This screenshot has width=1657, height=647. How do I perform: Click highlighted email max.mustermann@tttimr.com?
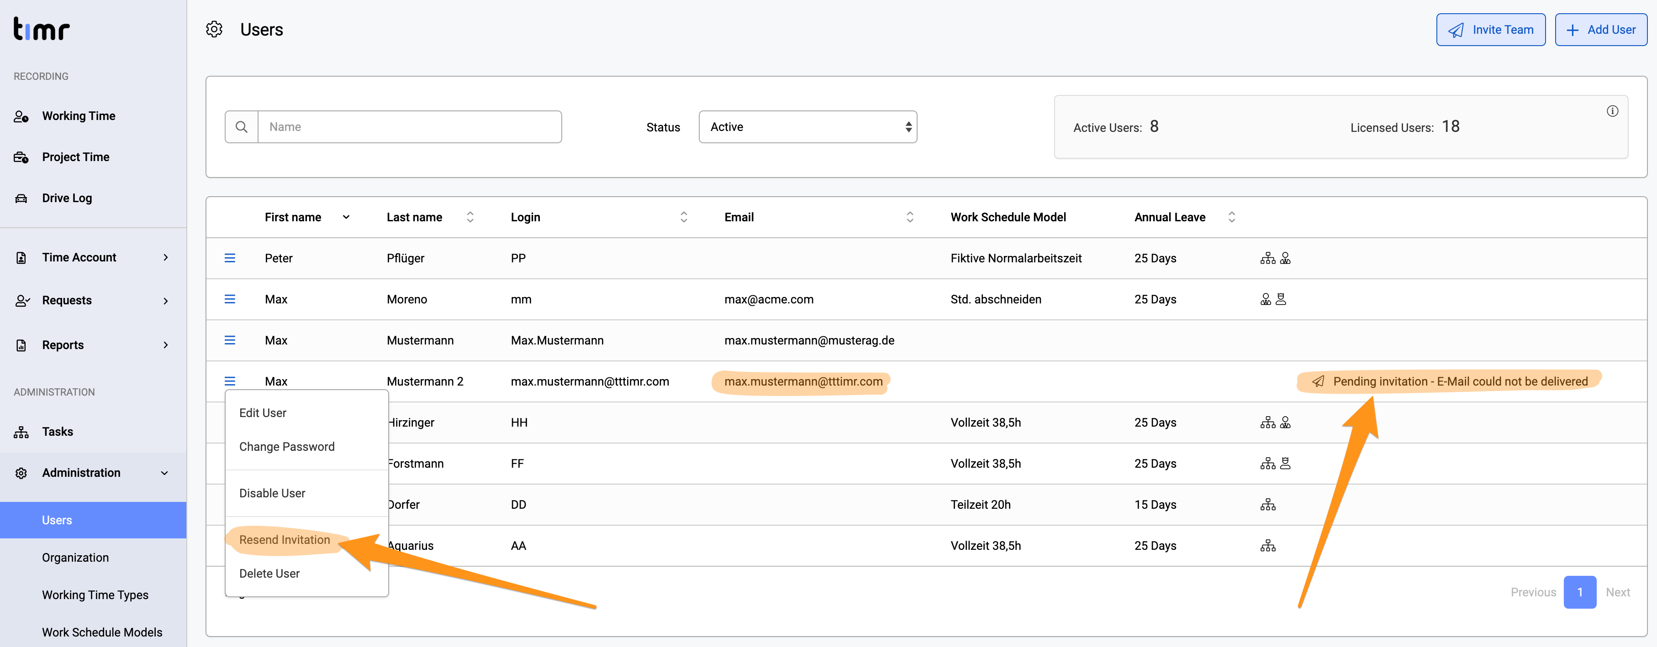(x=803, y=381)
